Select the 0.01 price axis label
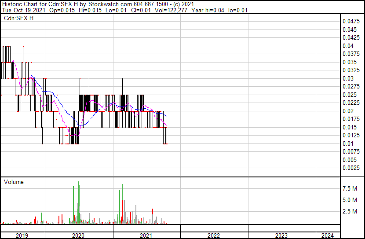The height and width of the screenshot is (239, 365). coord(348,143)
